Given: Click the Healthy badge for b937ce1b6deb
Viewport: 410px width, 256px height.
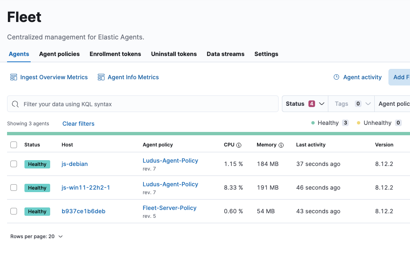Looking at the screenshot, I should [37, 212].
